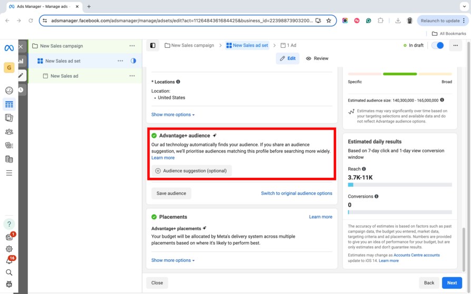
Task: Open All tools hamburger menu
Action: [9, 173]
